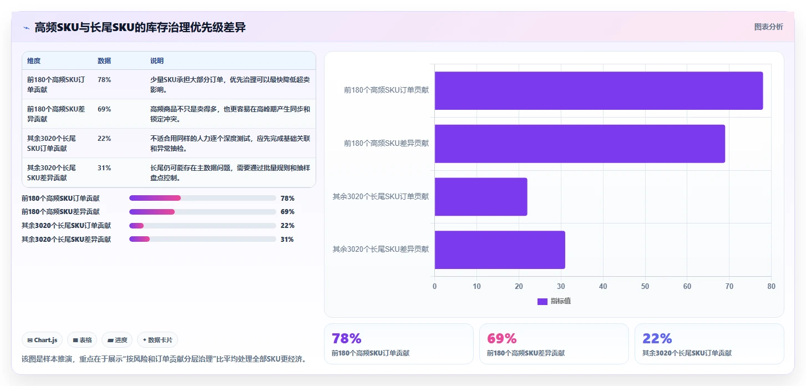
Task: Click progress bar for 其余3020个长尾SKU差异贡献
Action: [x=202, y=240]
